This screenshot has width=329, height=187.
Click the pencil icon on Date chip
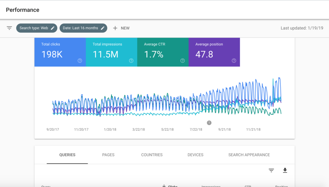(103, 28)
